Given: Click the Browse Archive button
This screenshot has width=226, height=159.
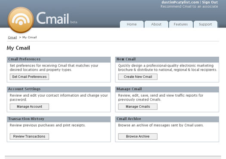Looking at the screenshot, I should (x=138, y=136).
